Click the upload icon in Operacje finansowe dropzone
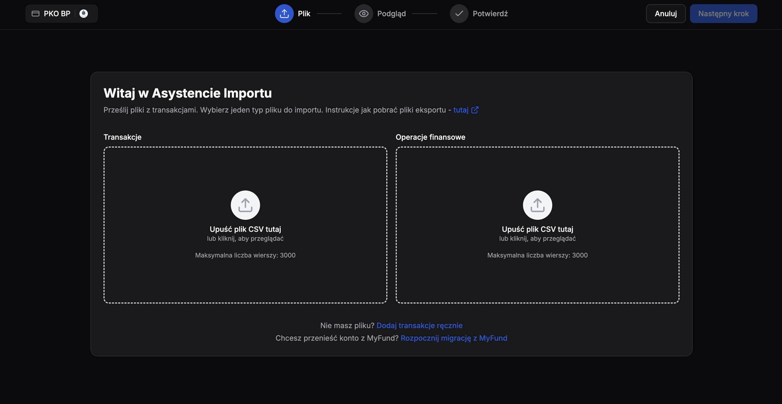 point(537,205)
